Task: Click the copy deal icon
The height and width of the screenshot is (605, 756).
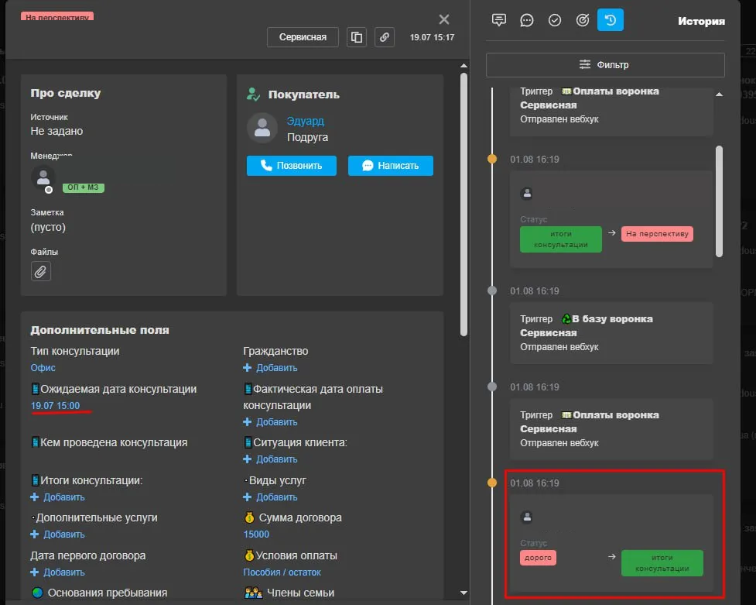Action: (357, 37)
